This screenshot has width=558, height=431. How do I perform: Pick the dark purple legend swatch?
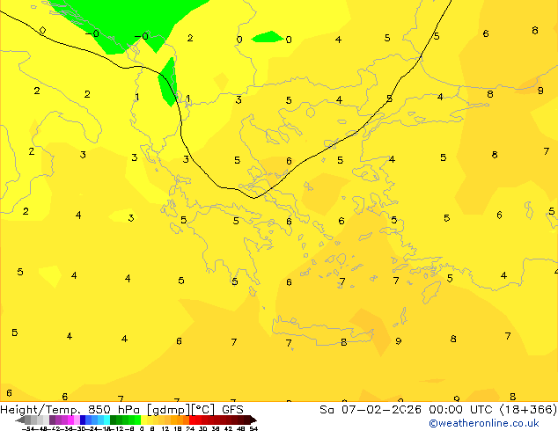tap(52, 420)
